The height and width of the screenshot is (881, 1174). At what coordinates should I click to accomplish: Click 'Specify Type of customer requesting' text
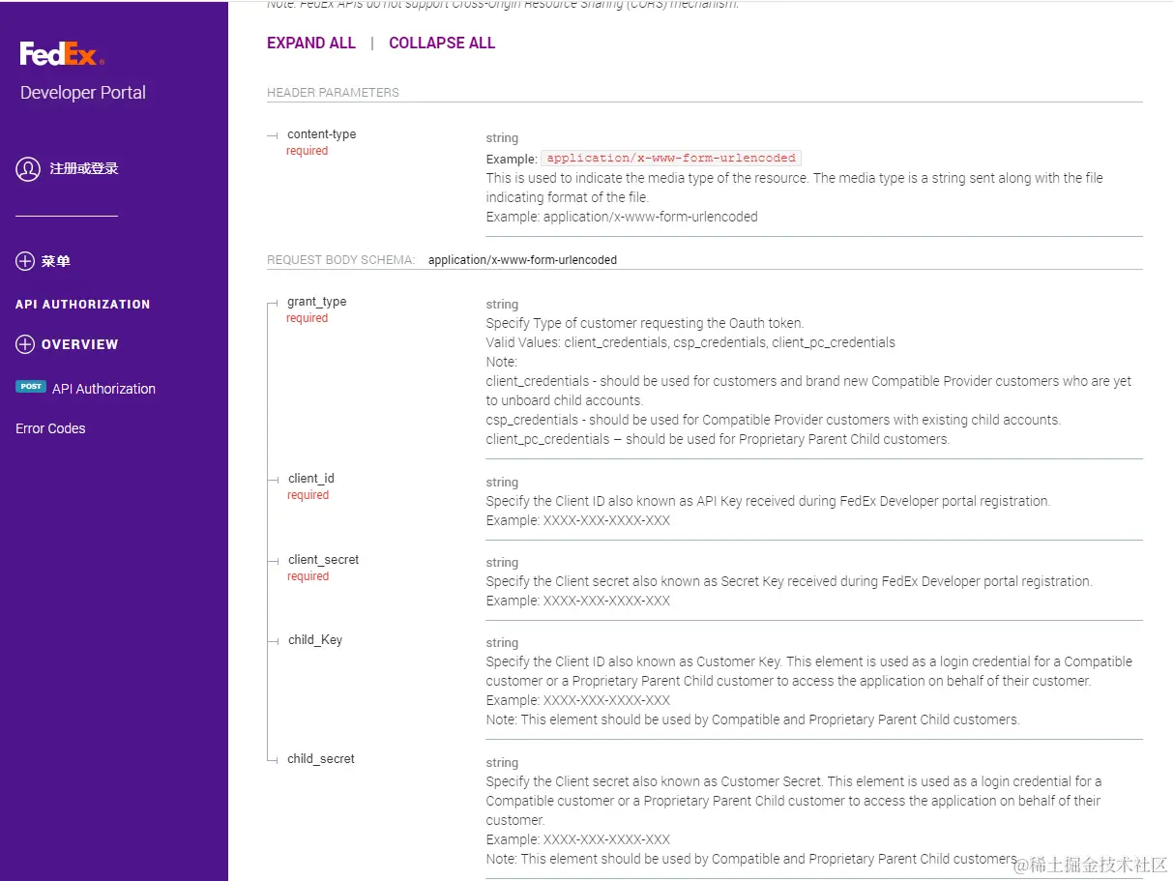tap(645, 323)
